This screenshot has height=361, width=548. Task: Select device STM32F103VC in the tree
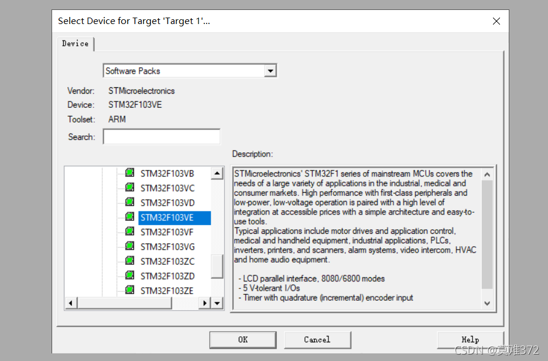point(167,188)
